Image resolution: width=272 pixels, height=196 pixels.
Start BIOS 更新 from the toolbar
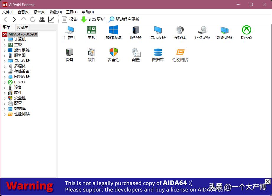pyautogui.click(x=92, y=19)
